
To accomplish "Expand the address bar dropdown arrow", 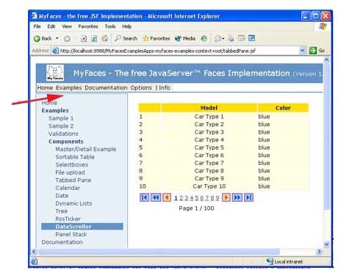I will point(303,51).
